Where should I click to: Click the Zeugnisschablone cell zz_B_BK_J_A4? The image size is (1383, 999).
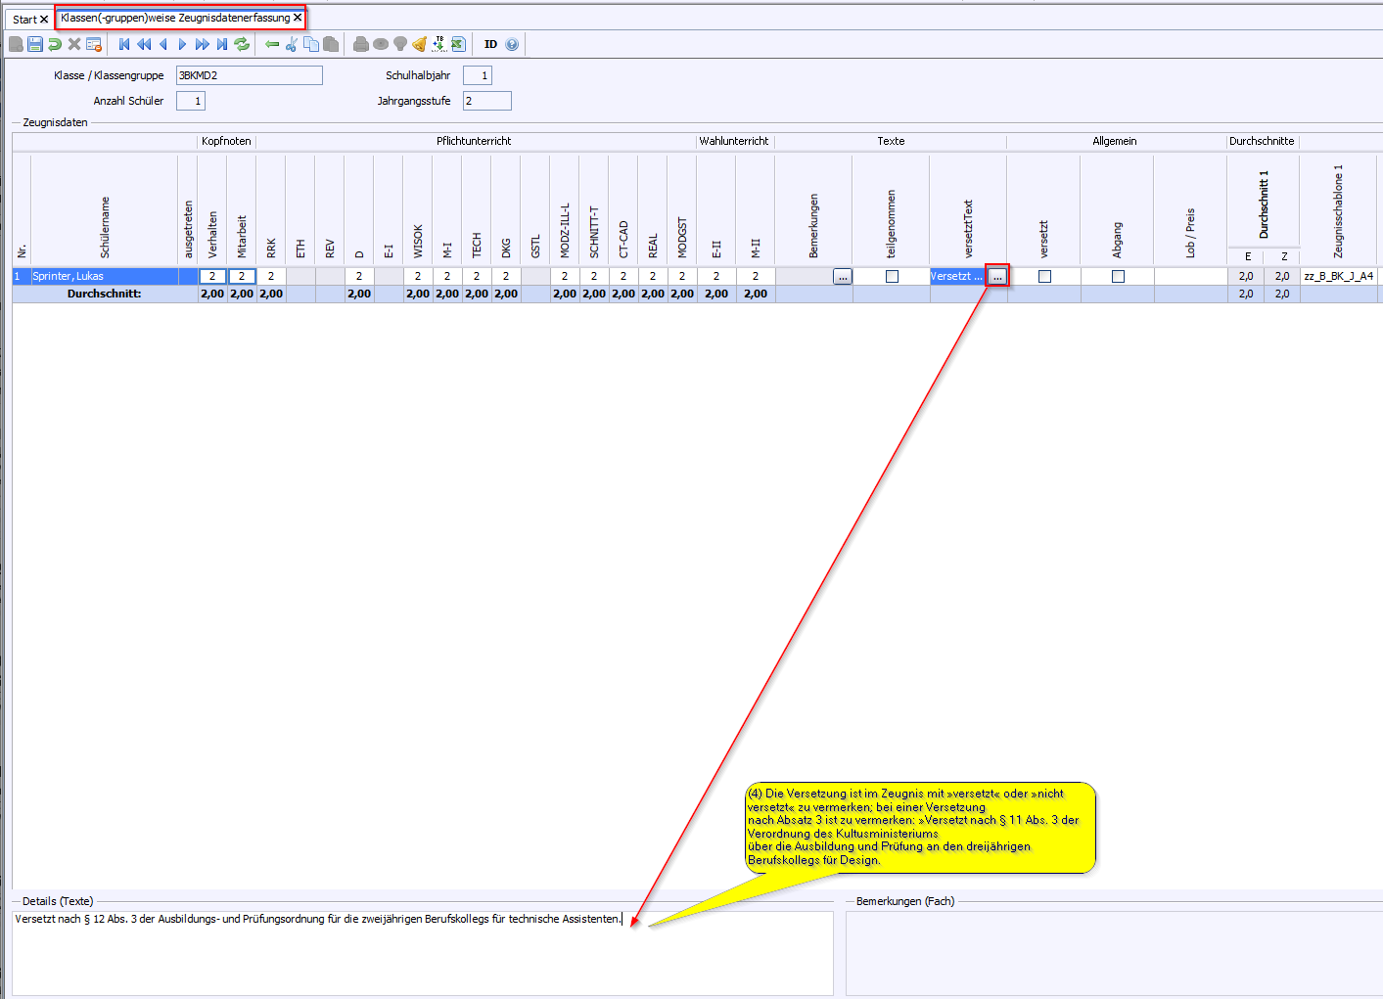[x=1338, y=277]
